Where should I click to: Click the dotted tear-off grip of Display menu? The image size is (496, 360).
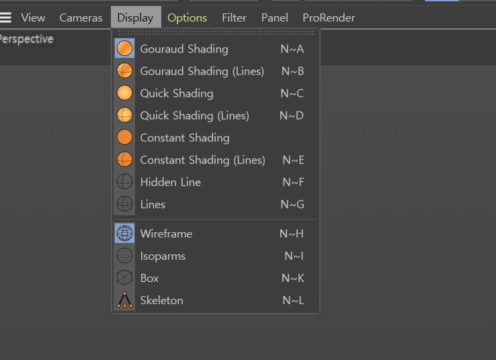216,32
